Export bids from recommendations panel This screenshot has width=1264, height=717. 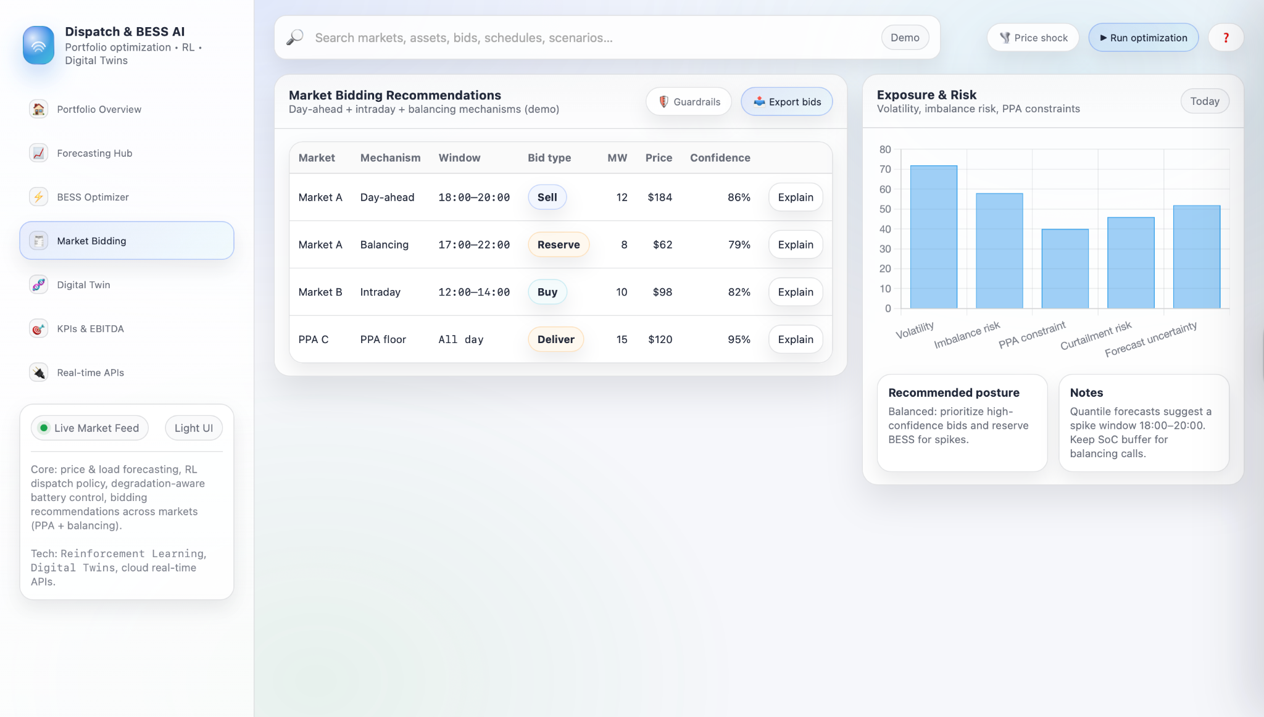click(x=786, y=102)
